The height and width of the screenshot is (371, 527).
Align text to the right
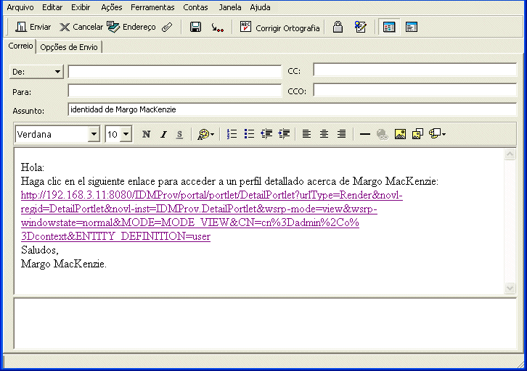341,134
